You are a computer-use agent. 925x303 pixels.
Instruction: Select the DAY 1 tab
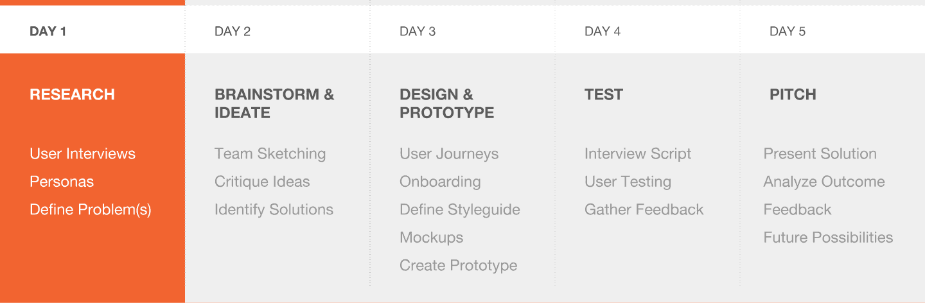tap(92, 31)
